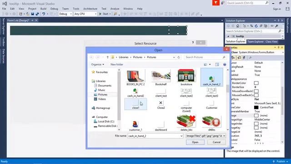Click the Back arrow in Open dialog

(92, 57)
